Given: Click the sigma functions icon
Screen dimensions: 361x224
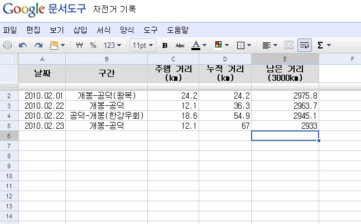Looking at the screenshot, I should (x=320, y=45).
